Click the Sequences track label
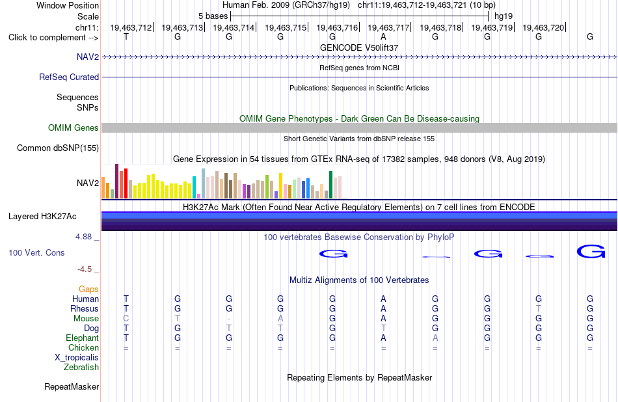 77,97
